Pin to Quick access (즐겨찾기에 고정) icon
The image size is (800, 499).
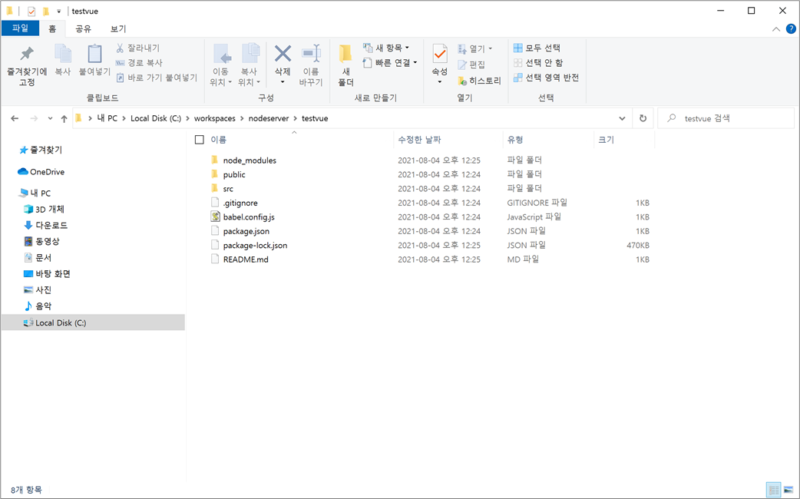[27, 54]
